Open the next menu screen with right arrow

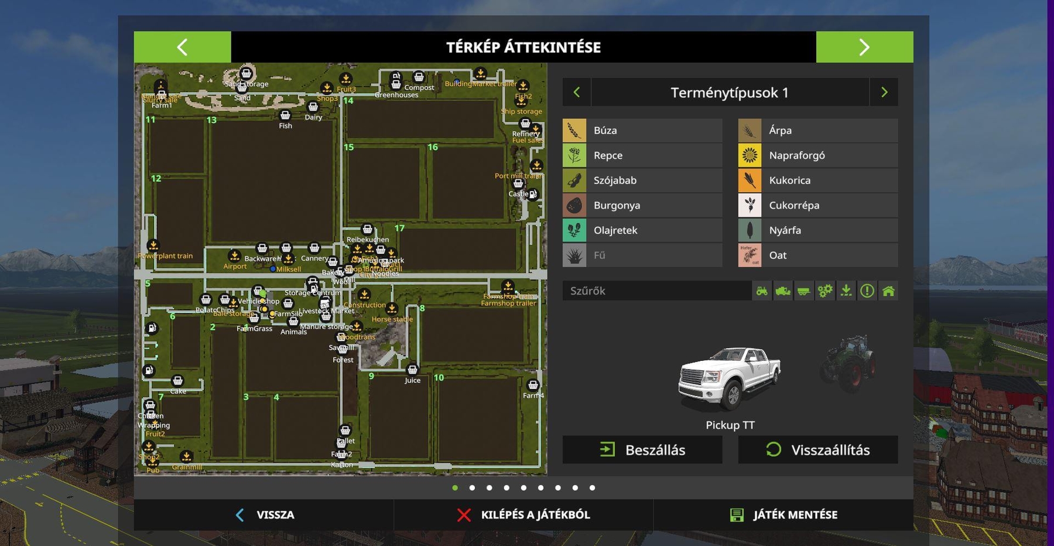[x=864, y=47]
